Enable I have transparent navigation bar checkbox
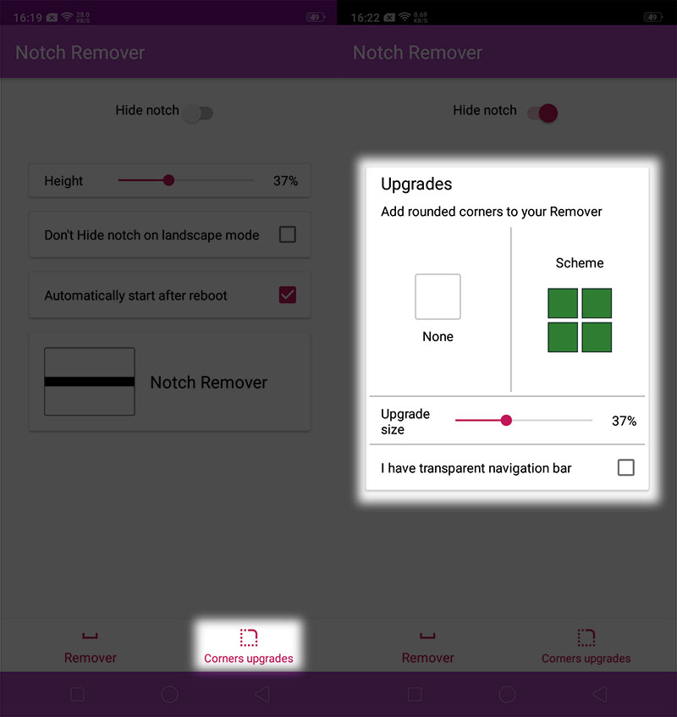The image size is (677, 717). click(626, 468)
